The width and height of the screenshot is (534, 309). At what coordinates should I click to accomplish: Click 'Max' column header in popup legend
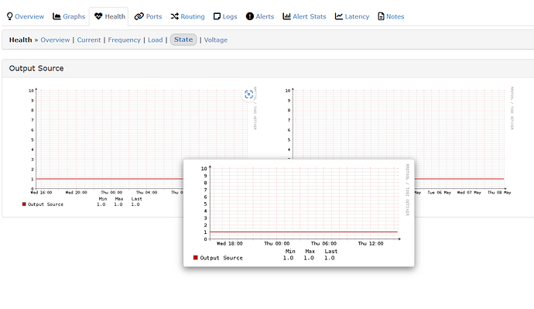click(310, 251)
